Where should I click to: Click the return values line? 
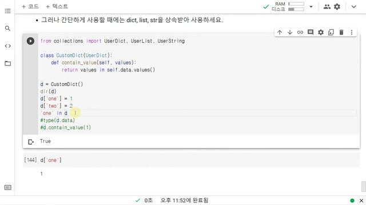pyautogui.click(x=108, y=69)
